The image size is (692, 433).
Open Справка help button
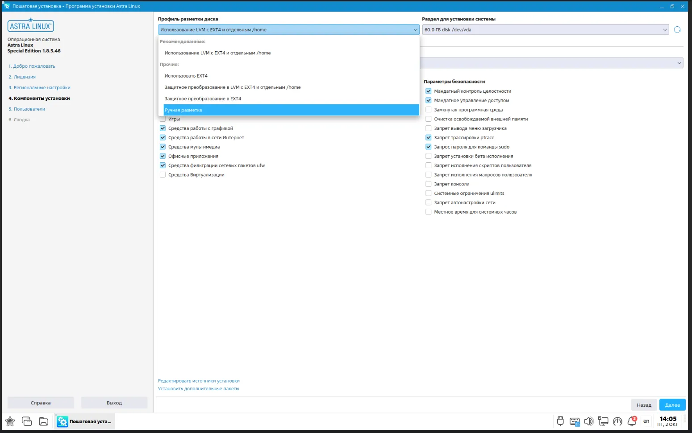click(x=41, y=403)
